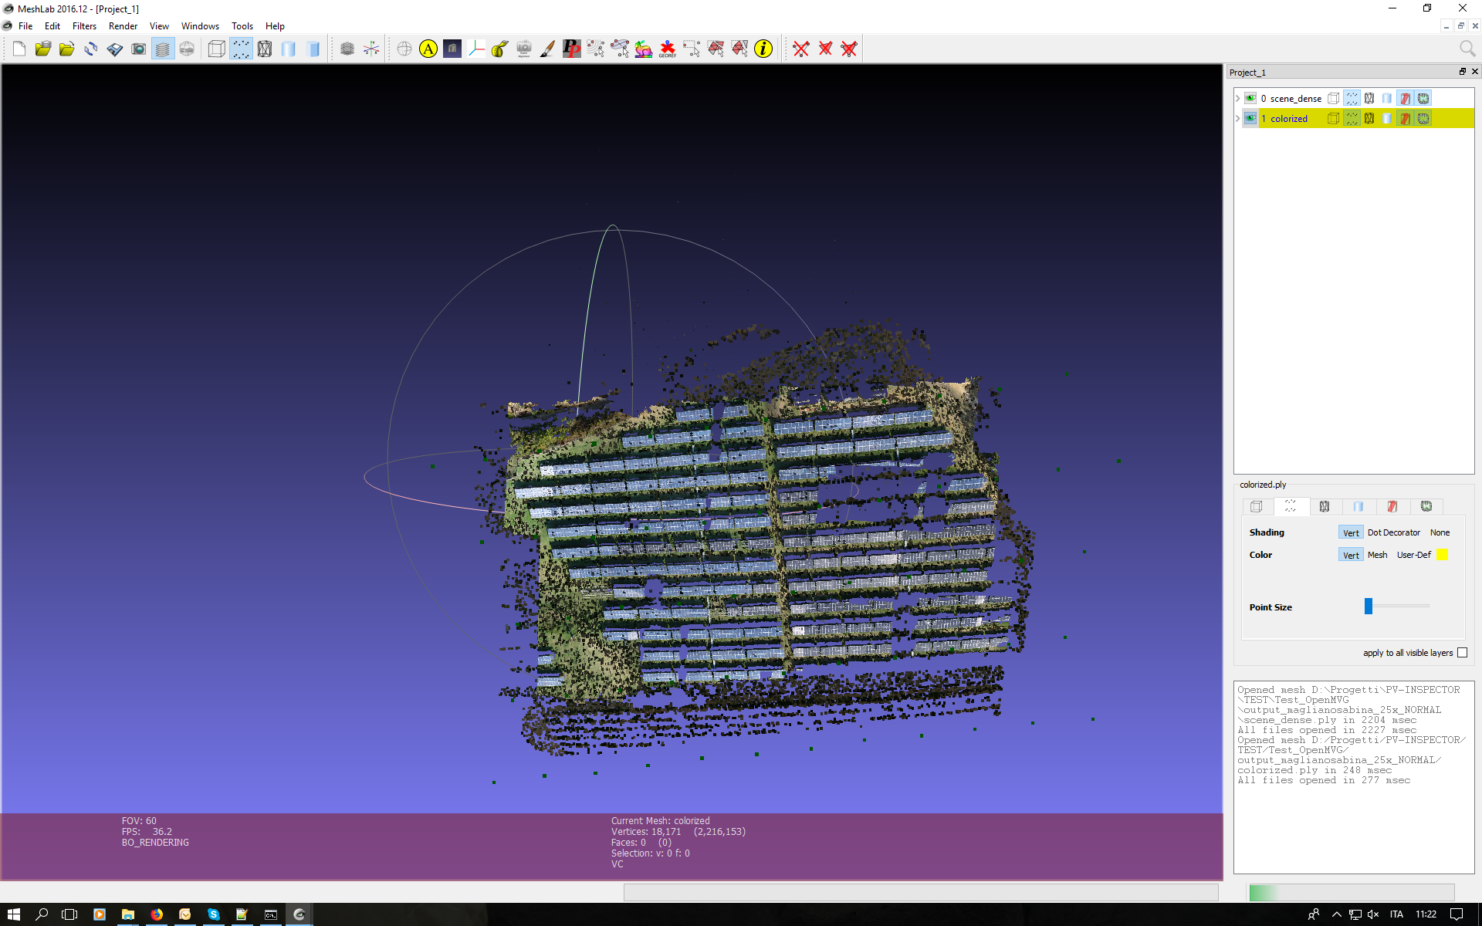Image resolution: width=1482 pixels, height=926 pixels.
Task: Open the Filters menu
Action: tap(84, 25)
